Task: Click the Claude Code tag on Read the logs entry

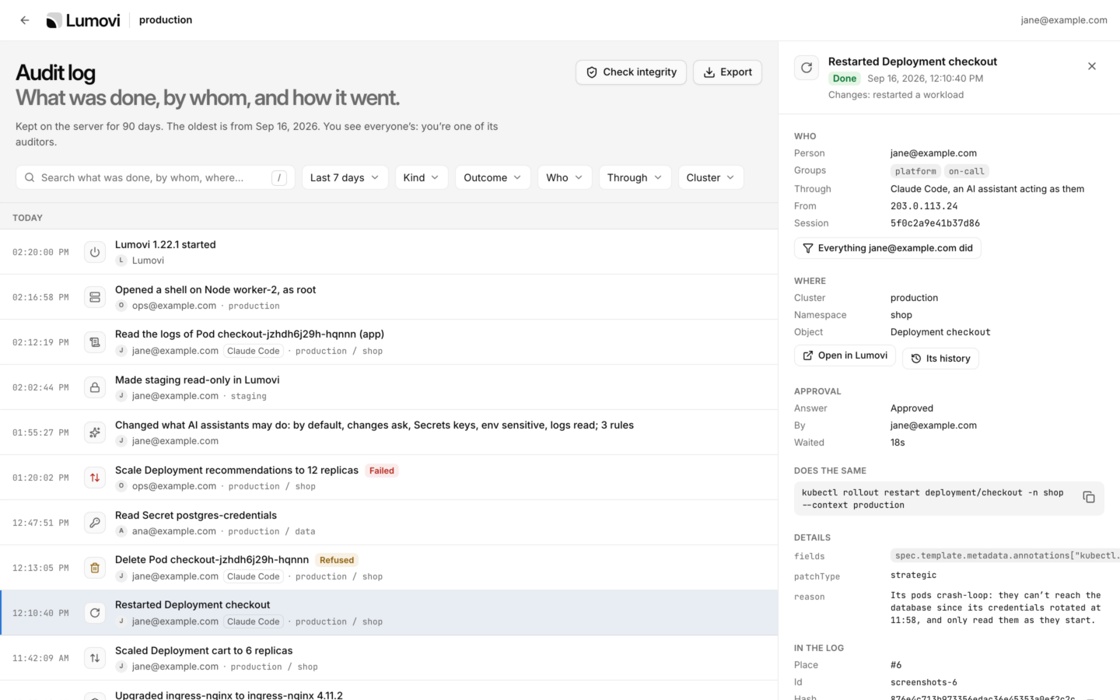Action: (254, 351)
